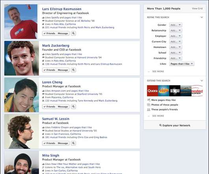Open the Likes Pages that I like dropdown
Screen dimensions: 209x174
click(182, 64)
